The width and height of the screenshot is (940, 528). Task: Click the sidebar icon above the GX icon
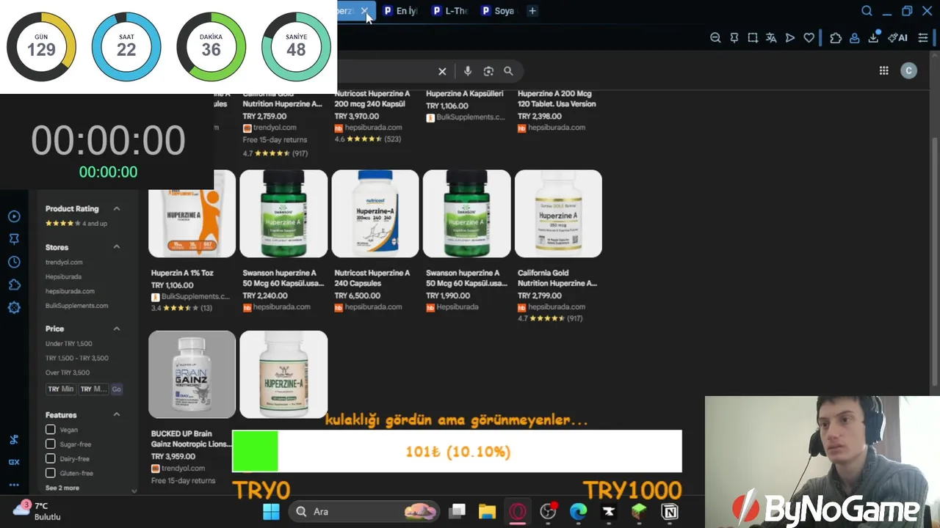[x=14, y=439]
